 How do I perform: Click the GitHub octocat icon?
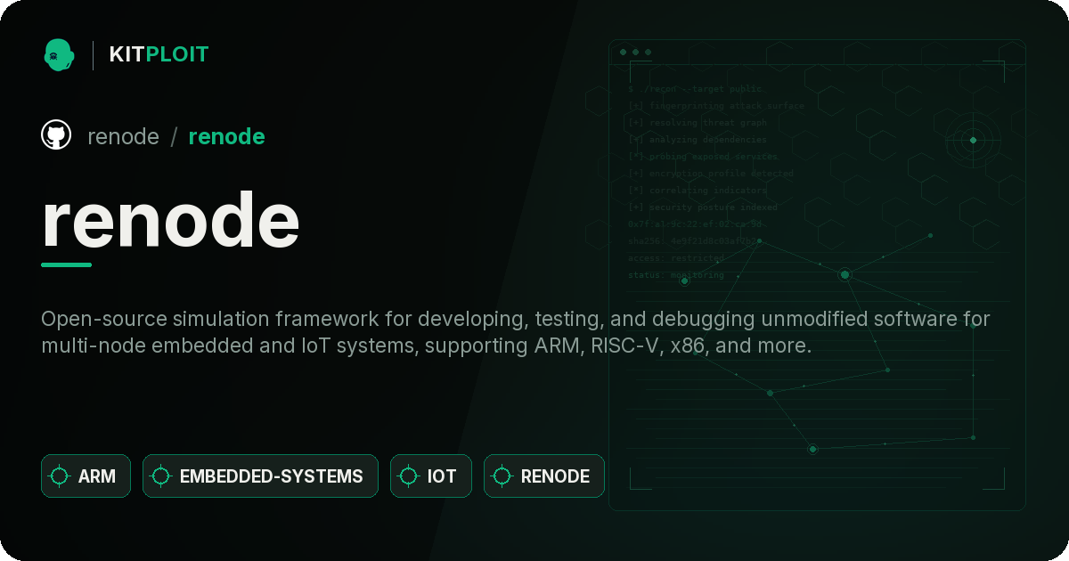click(56, 135)
